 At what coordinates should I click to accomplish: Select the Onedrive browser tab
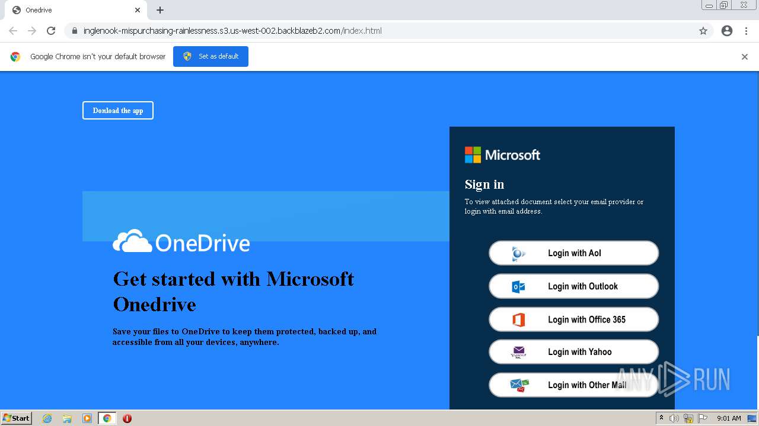(x=76, y=10)
